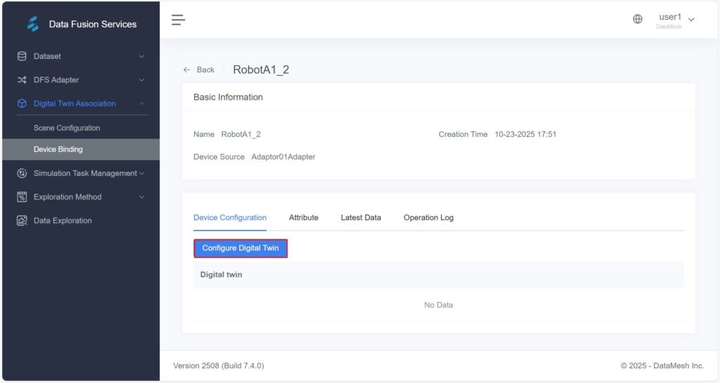Switch to the Attribute tab
Image resolution: width=720 pixels, height=383 pixels.
pyautogui.click(x=303, y=218)
